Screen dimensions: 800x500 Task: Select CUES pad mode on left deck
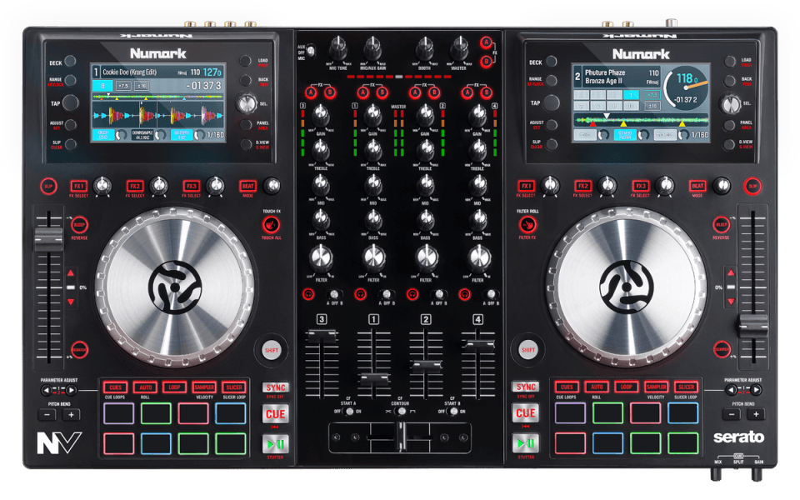click(116, 387)
